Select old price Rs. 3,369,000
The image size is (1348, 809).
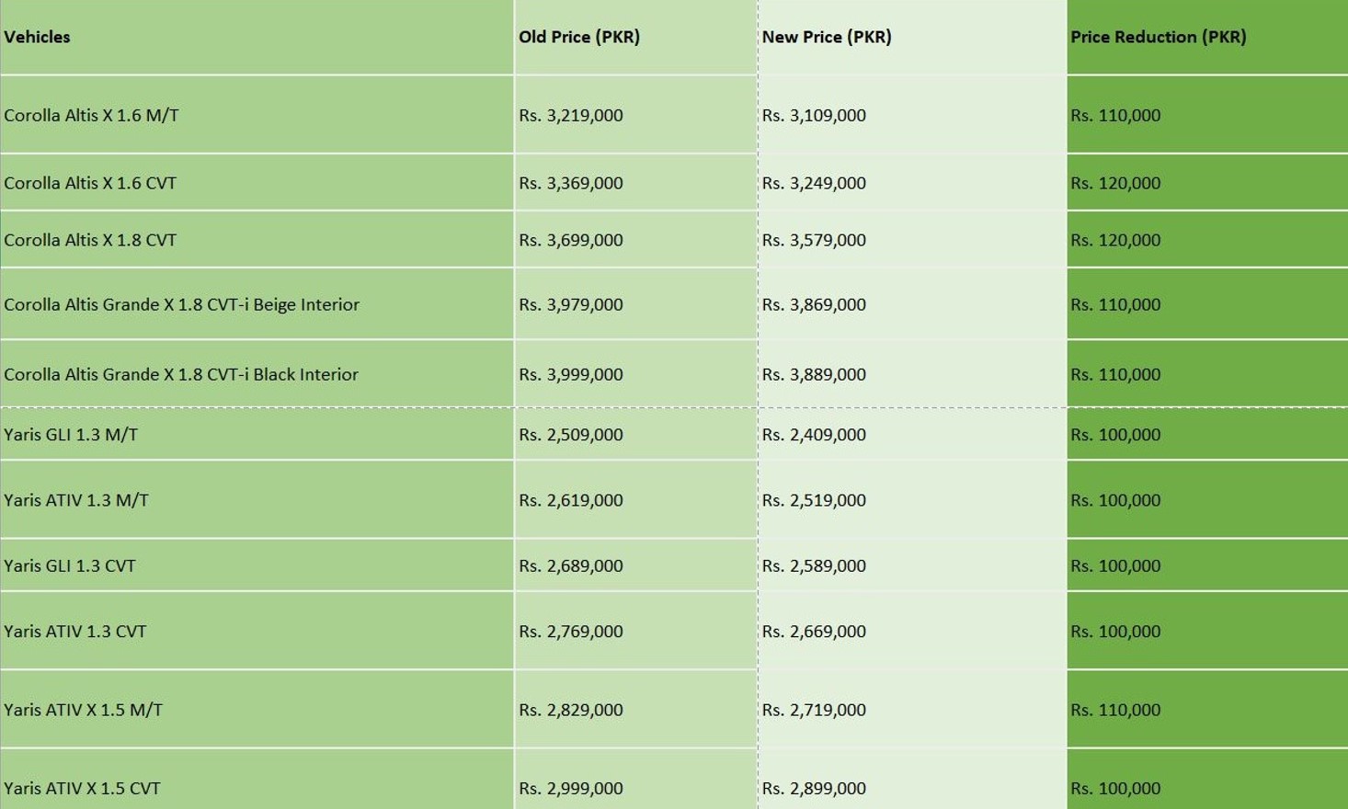click(635, 183)
